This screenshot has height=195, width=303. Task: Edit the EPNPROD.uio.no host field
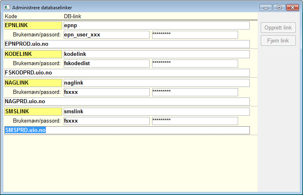(x=127, y=44)
